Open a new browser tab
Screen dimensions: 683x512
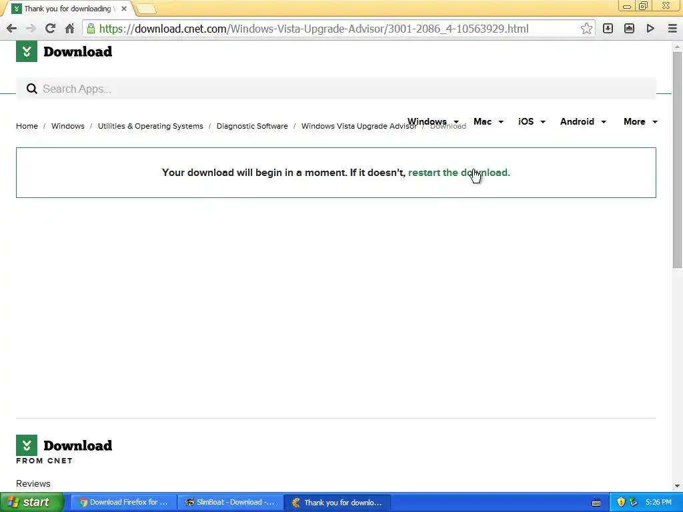146,9
